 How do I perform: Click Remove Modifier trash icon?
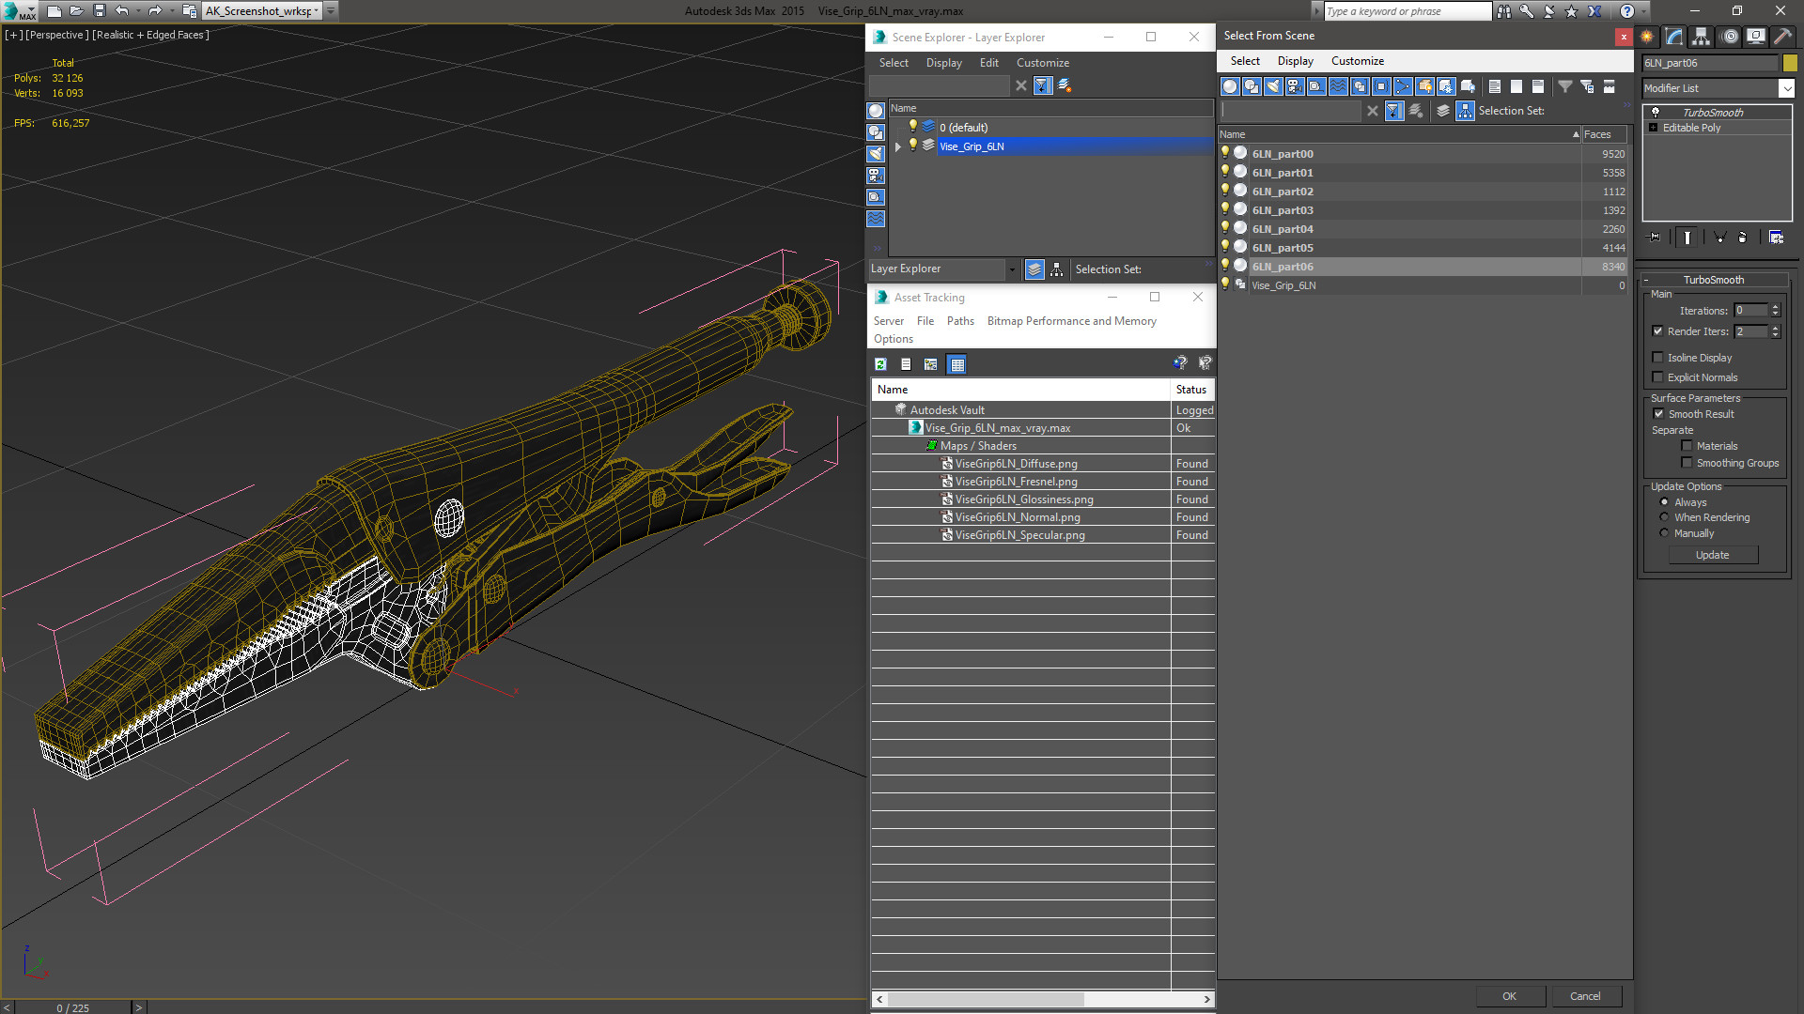pos(1743,238)
